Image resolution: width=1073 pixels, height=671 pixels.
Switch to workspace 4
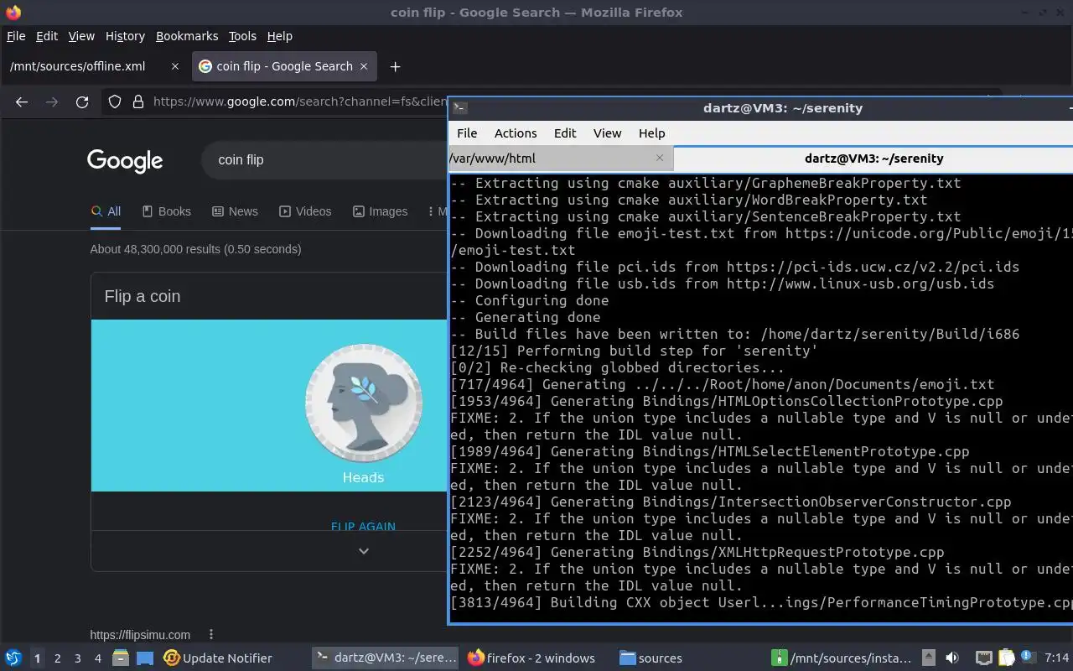click(97, 658)
